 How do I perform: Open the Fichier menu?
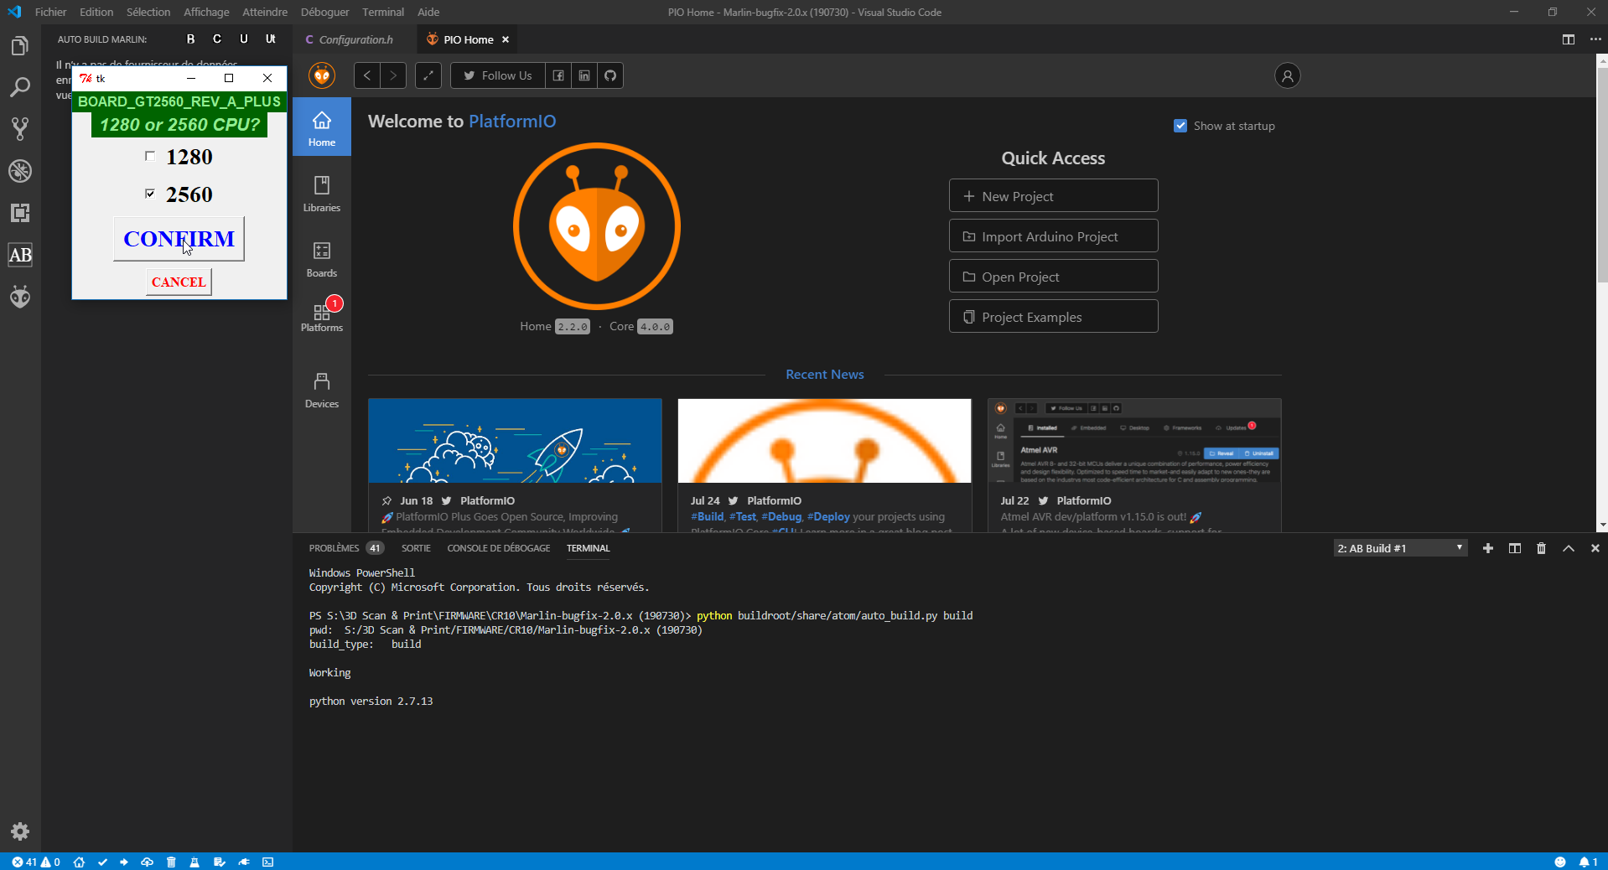click(x=50, y=12)
